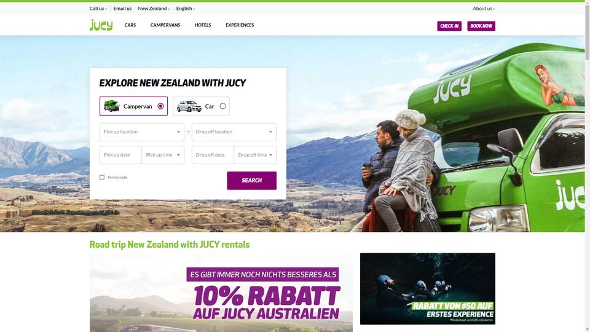The height and width of the screenshot is (332, 590).
Task: Click the Pick up date field
Action: coord(121,155)
